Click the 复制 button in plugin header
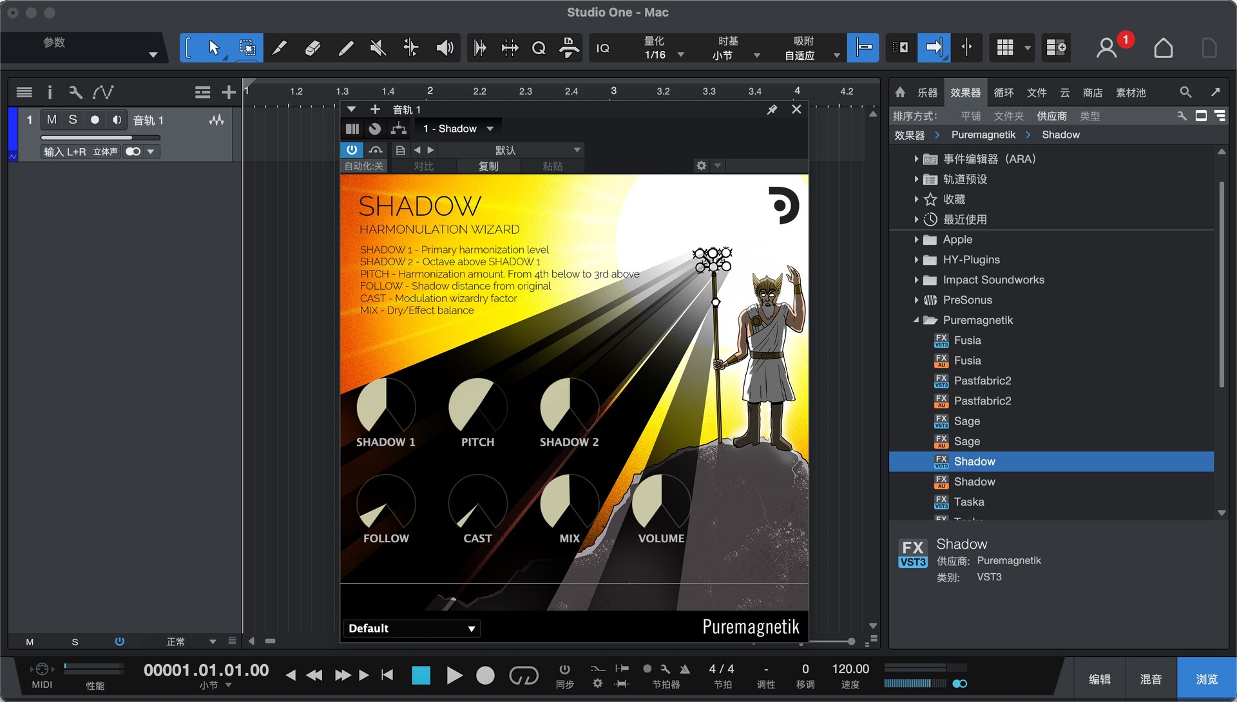This screenshot has width=1237, height=702. [x=488, y=166]
